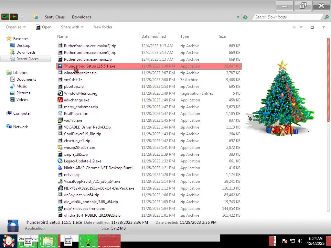This screenshot has height=248, width=331.
Task: Select NDP452-KB2901951 DevPack.exe icon
Action: [60, 188]
